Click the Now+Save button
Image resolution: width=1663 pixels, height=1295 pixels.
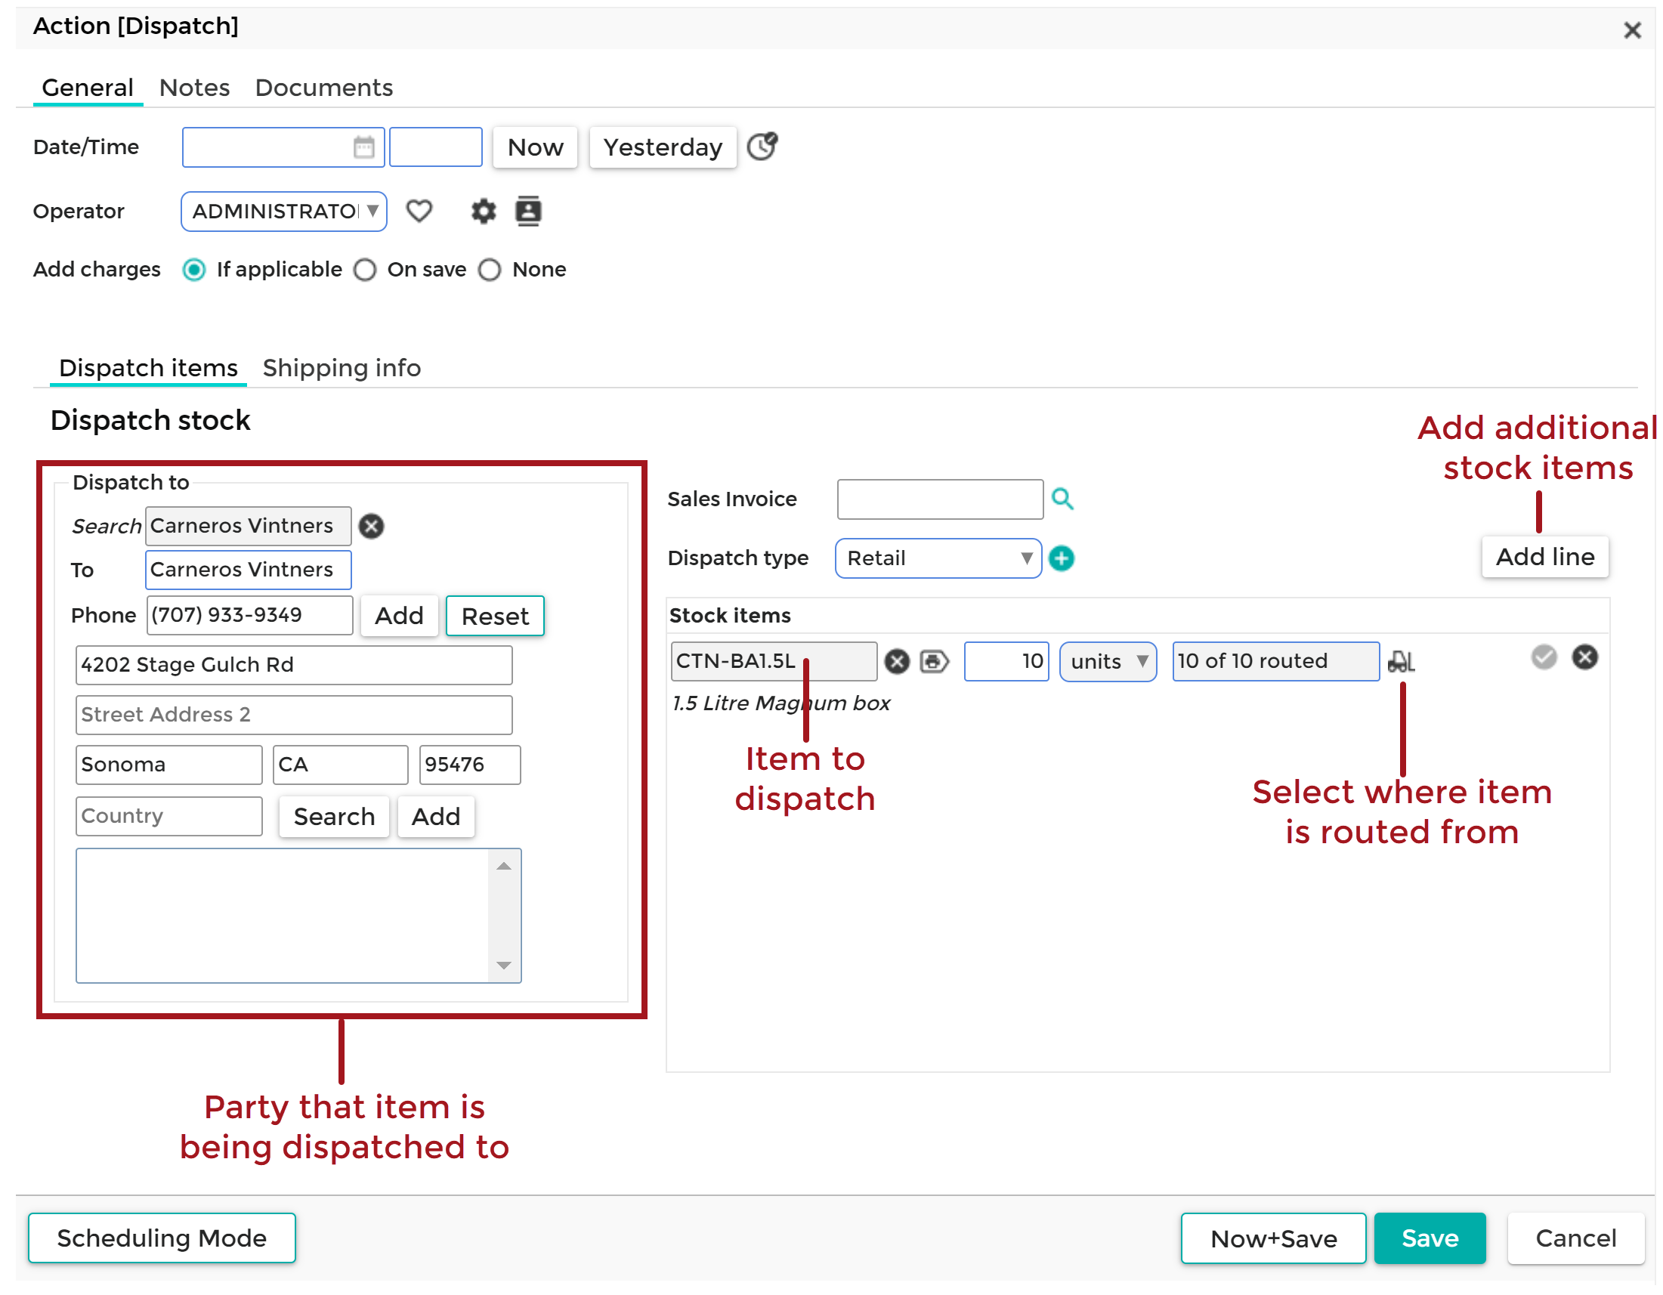tap(1275, 1239)
